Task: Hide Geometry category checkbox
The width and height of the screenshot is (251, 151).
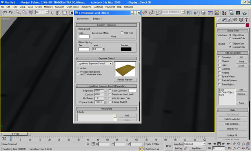Action: click(x=220, y=57)
